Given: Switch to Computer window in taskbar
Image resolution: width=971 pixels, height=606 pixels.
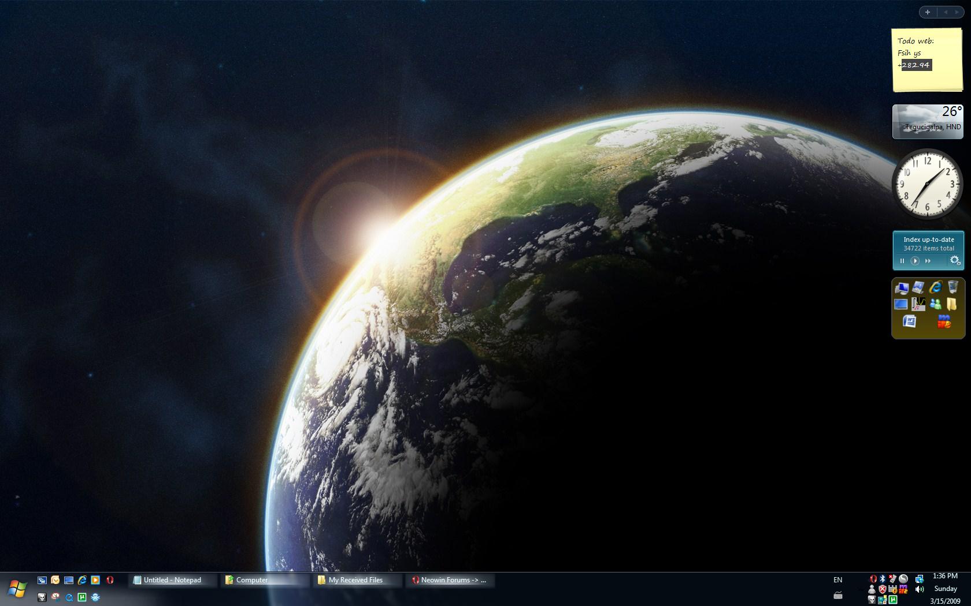Looking at the screenshot, I should (x=265, y=580).
